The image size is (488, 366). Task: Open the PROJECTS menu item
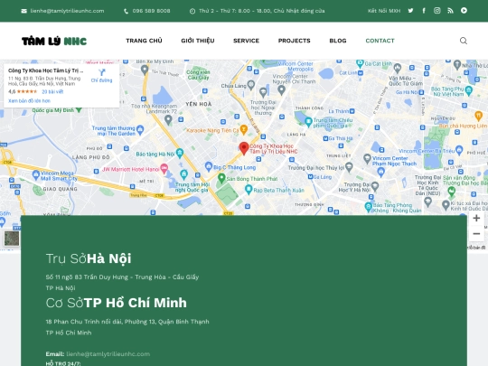[294, 41]
